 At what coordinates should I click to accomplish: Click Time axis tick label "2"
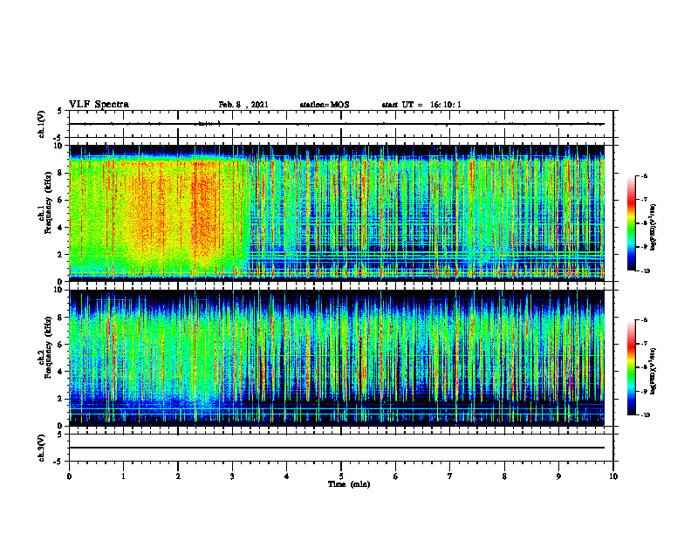[x=178, y=476]
